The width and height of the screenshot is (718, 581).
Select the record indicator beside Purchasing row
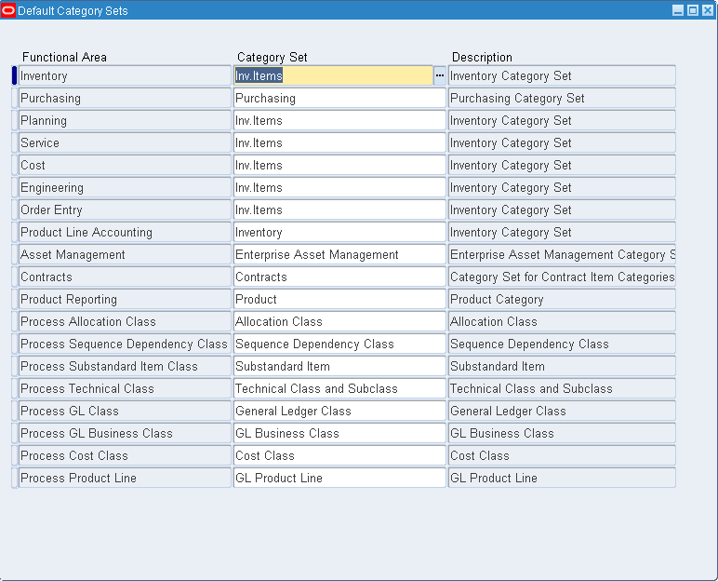[x=14, y=98]
